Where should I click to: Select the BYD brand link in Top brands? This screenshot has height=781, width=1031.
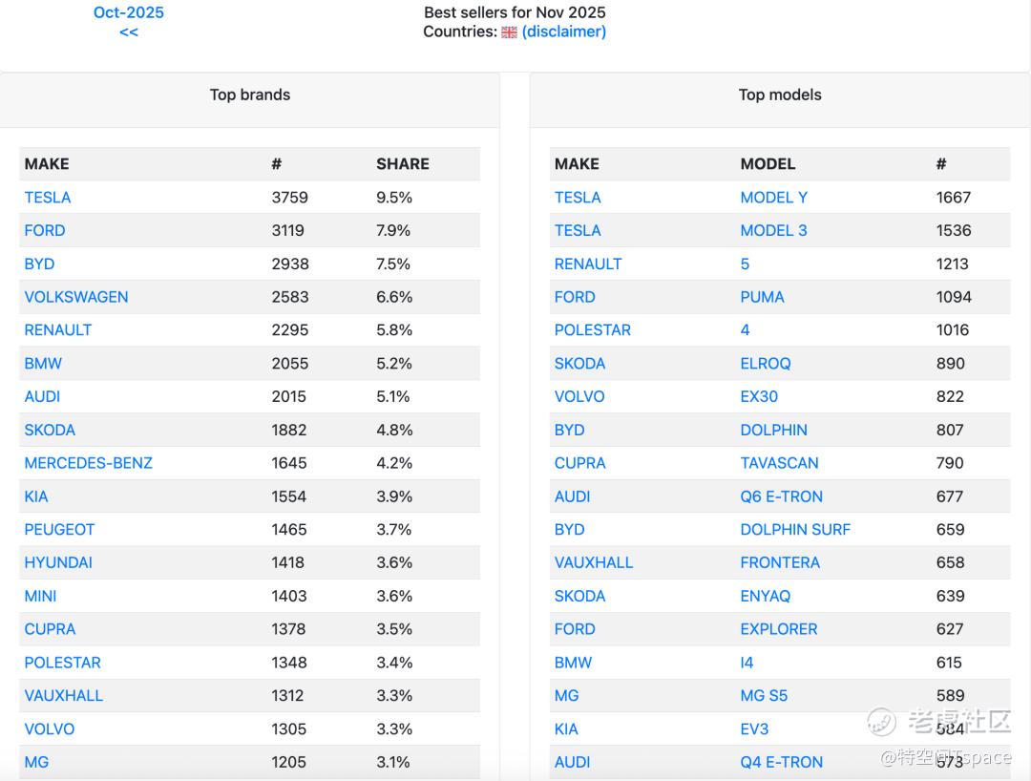click(39, 264)
